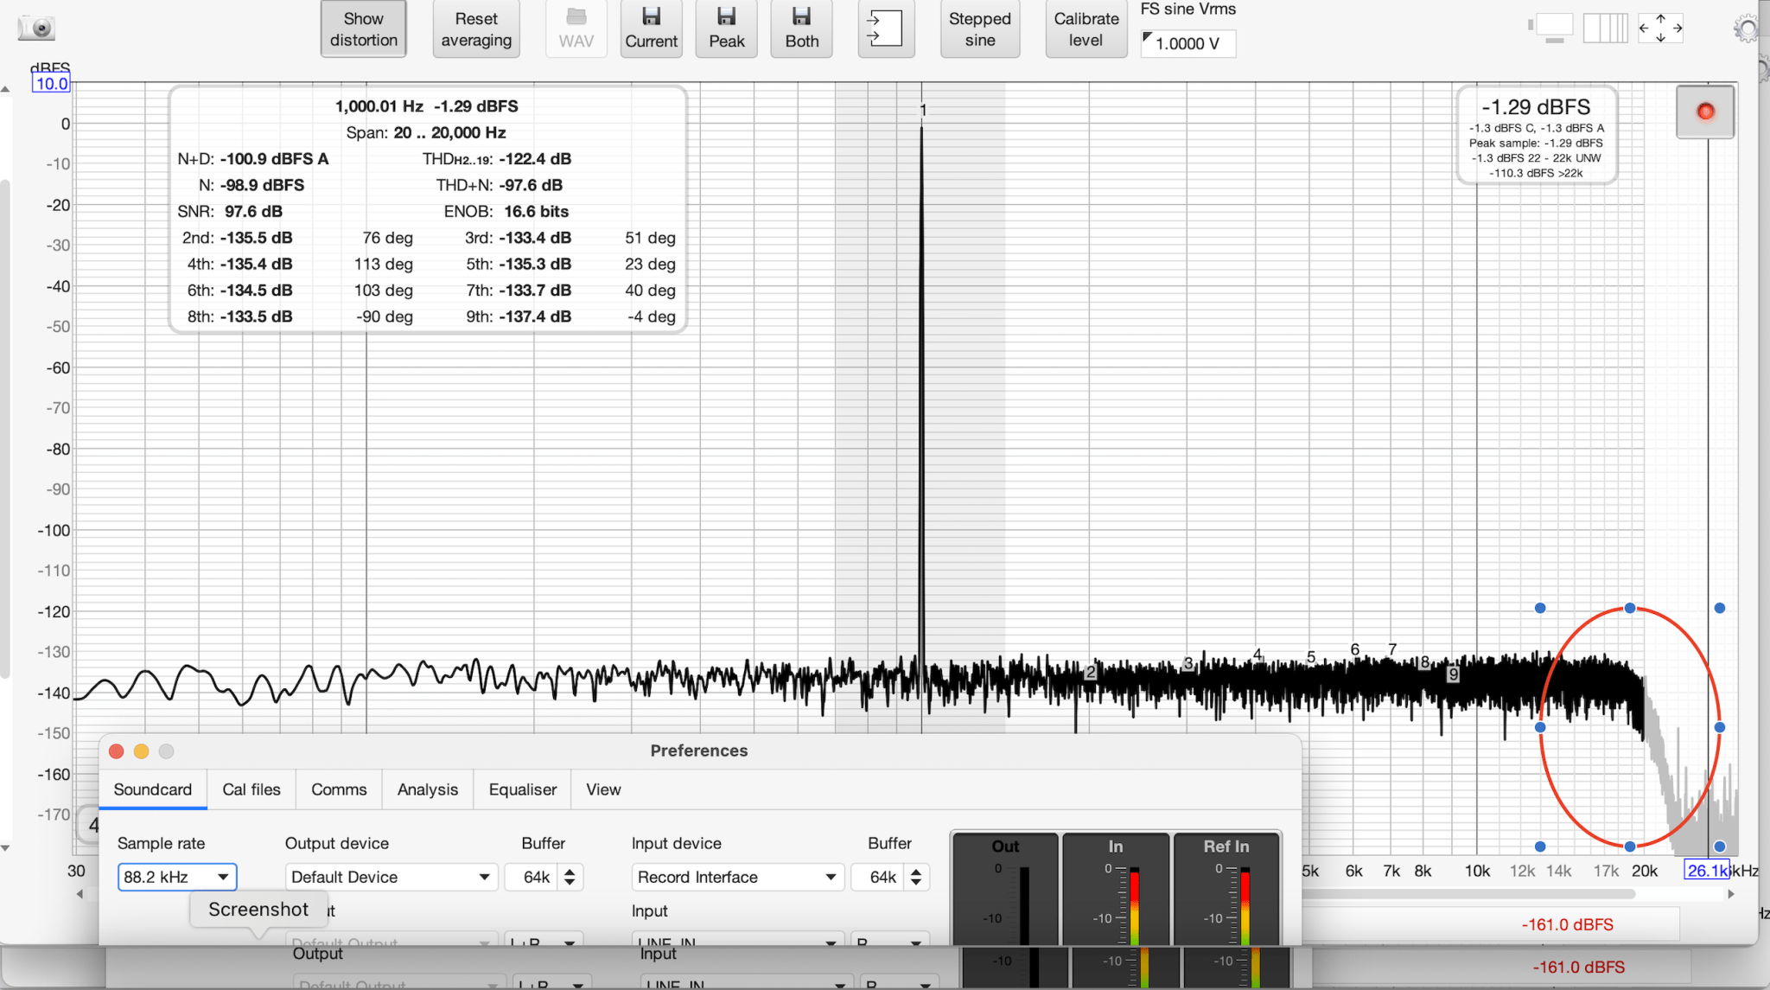Open the Stepped sine measurement
The height and width of the screenshot is (990, 1770).
(980, 29)
